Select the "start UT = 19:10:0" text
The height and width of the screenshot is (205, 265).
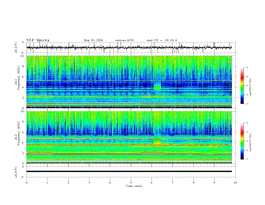[162, 40]
